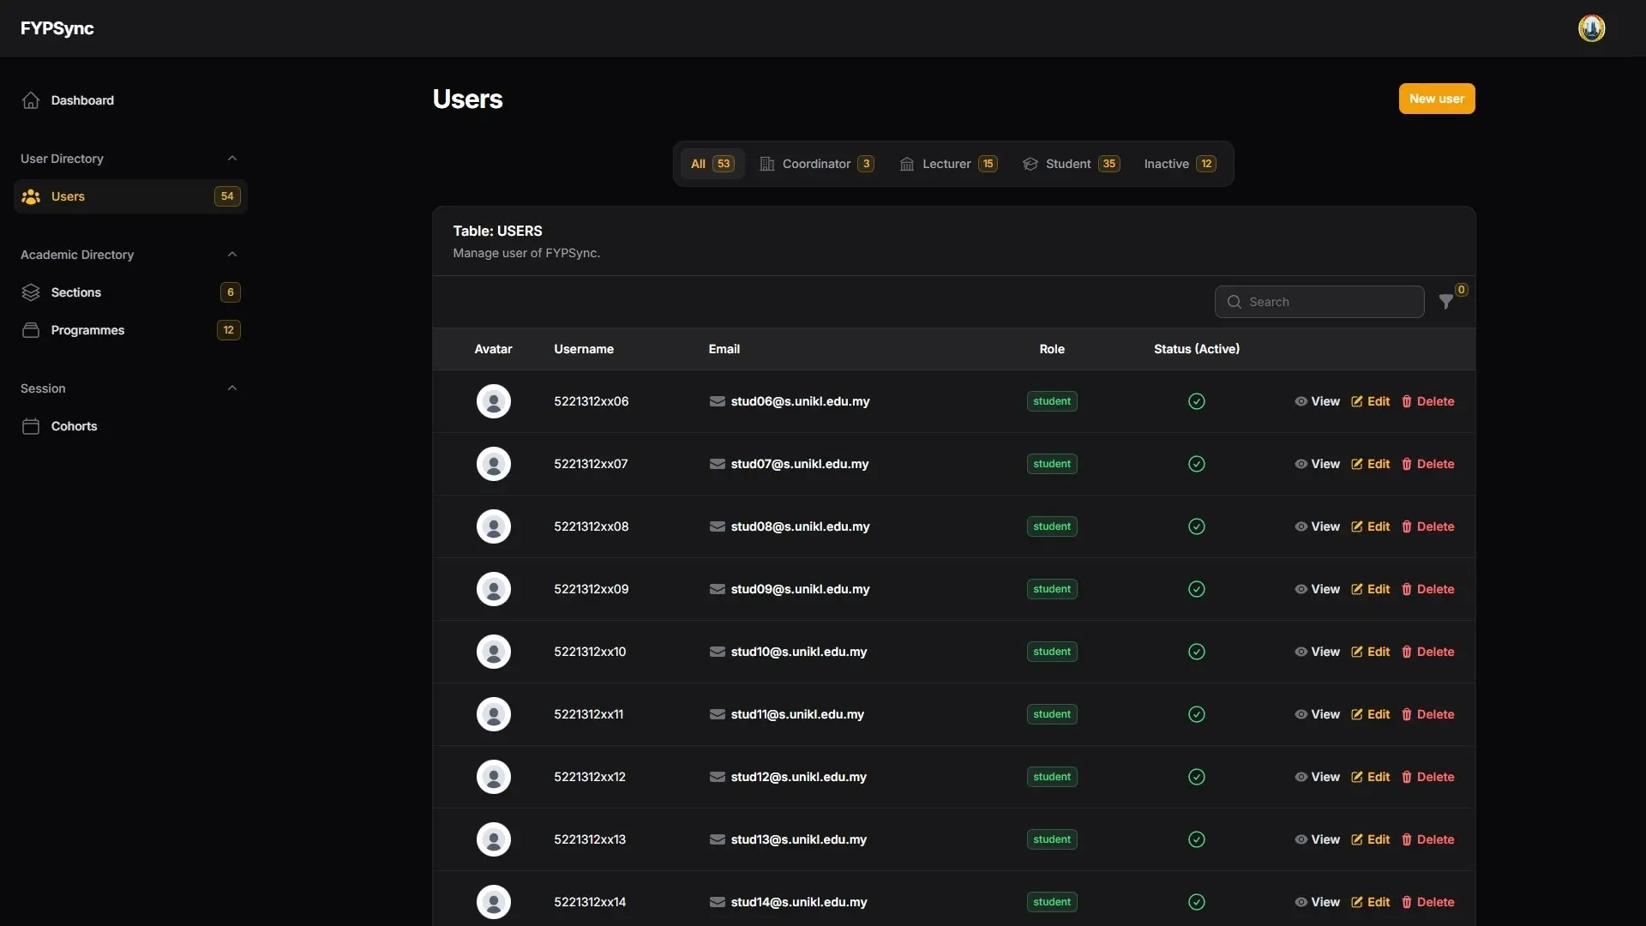
Task: Switch to the Coordinator tab
Action: click(816, 164)
